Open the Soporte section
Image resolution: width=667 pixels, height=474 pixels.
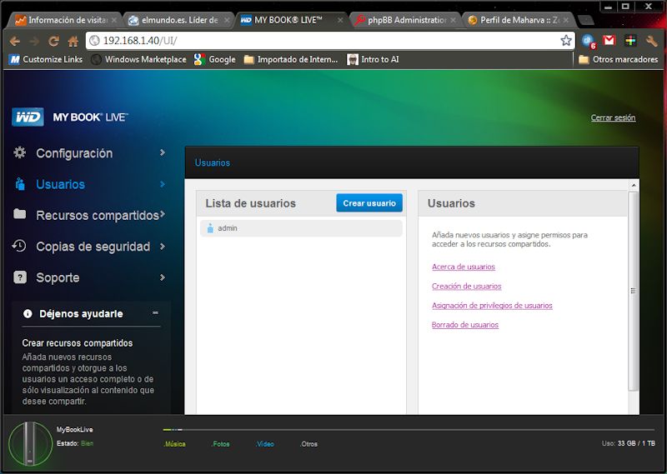58,277
